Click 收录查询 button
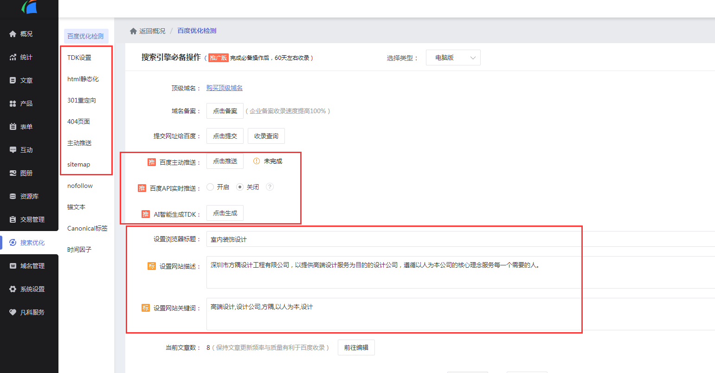 coord(266,136)
